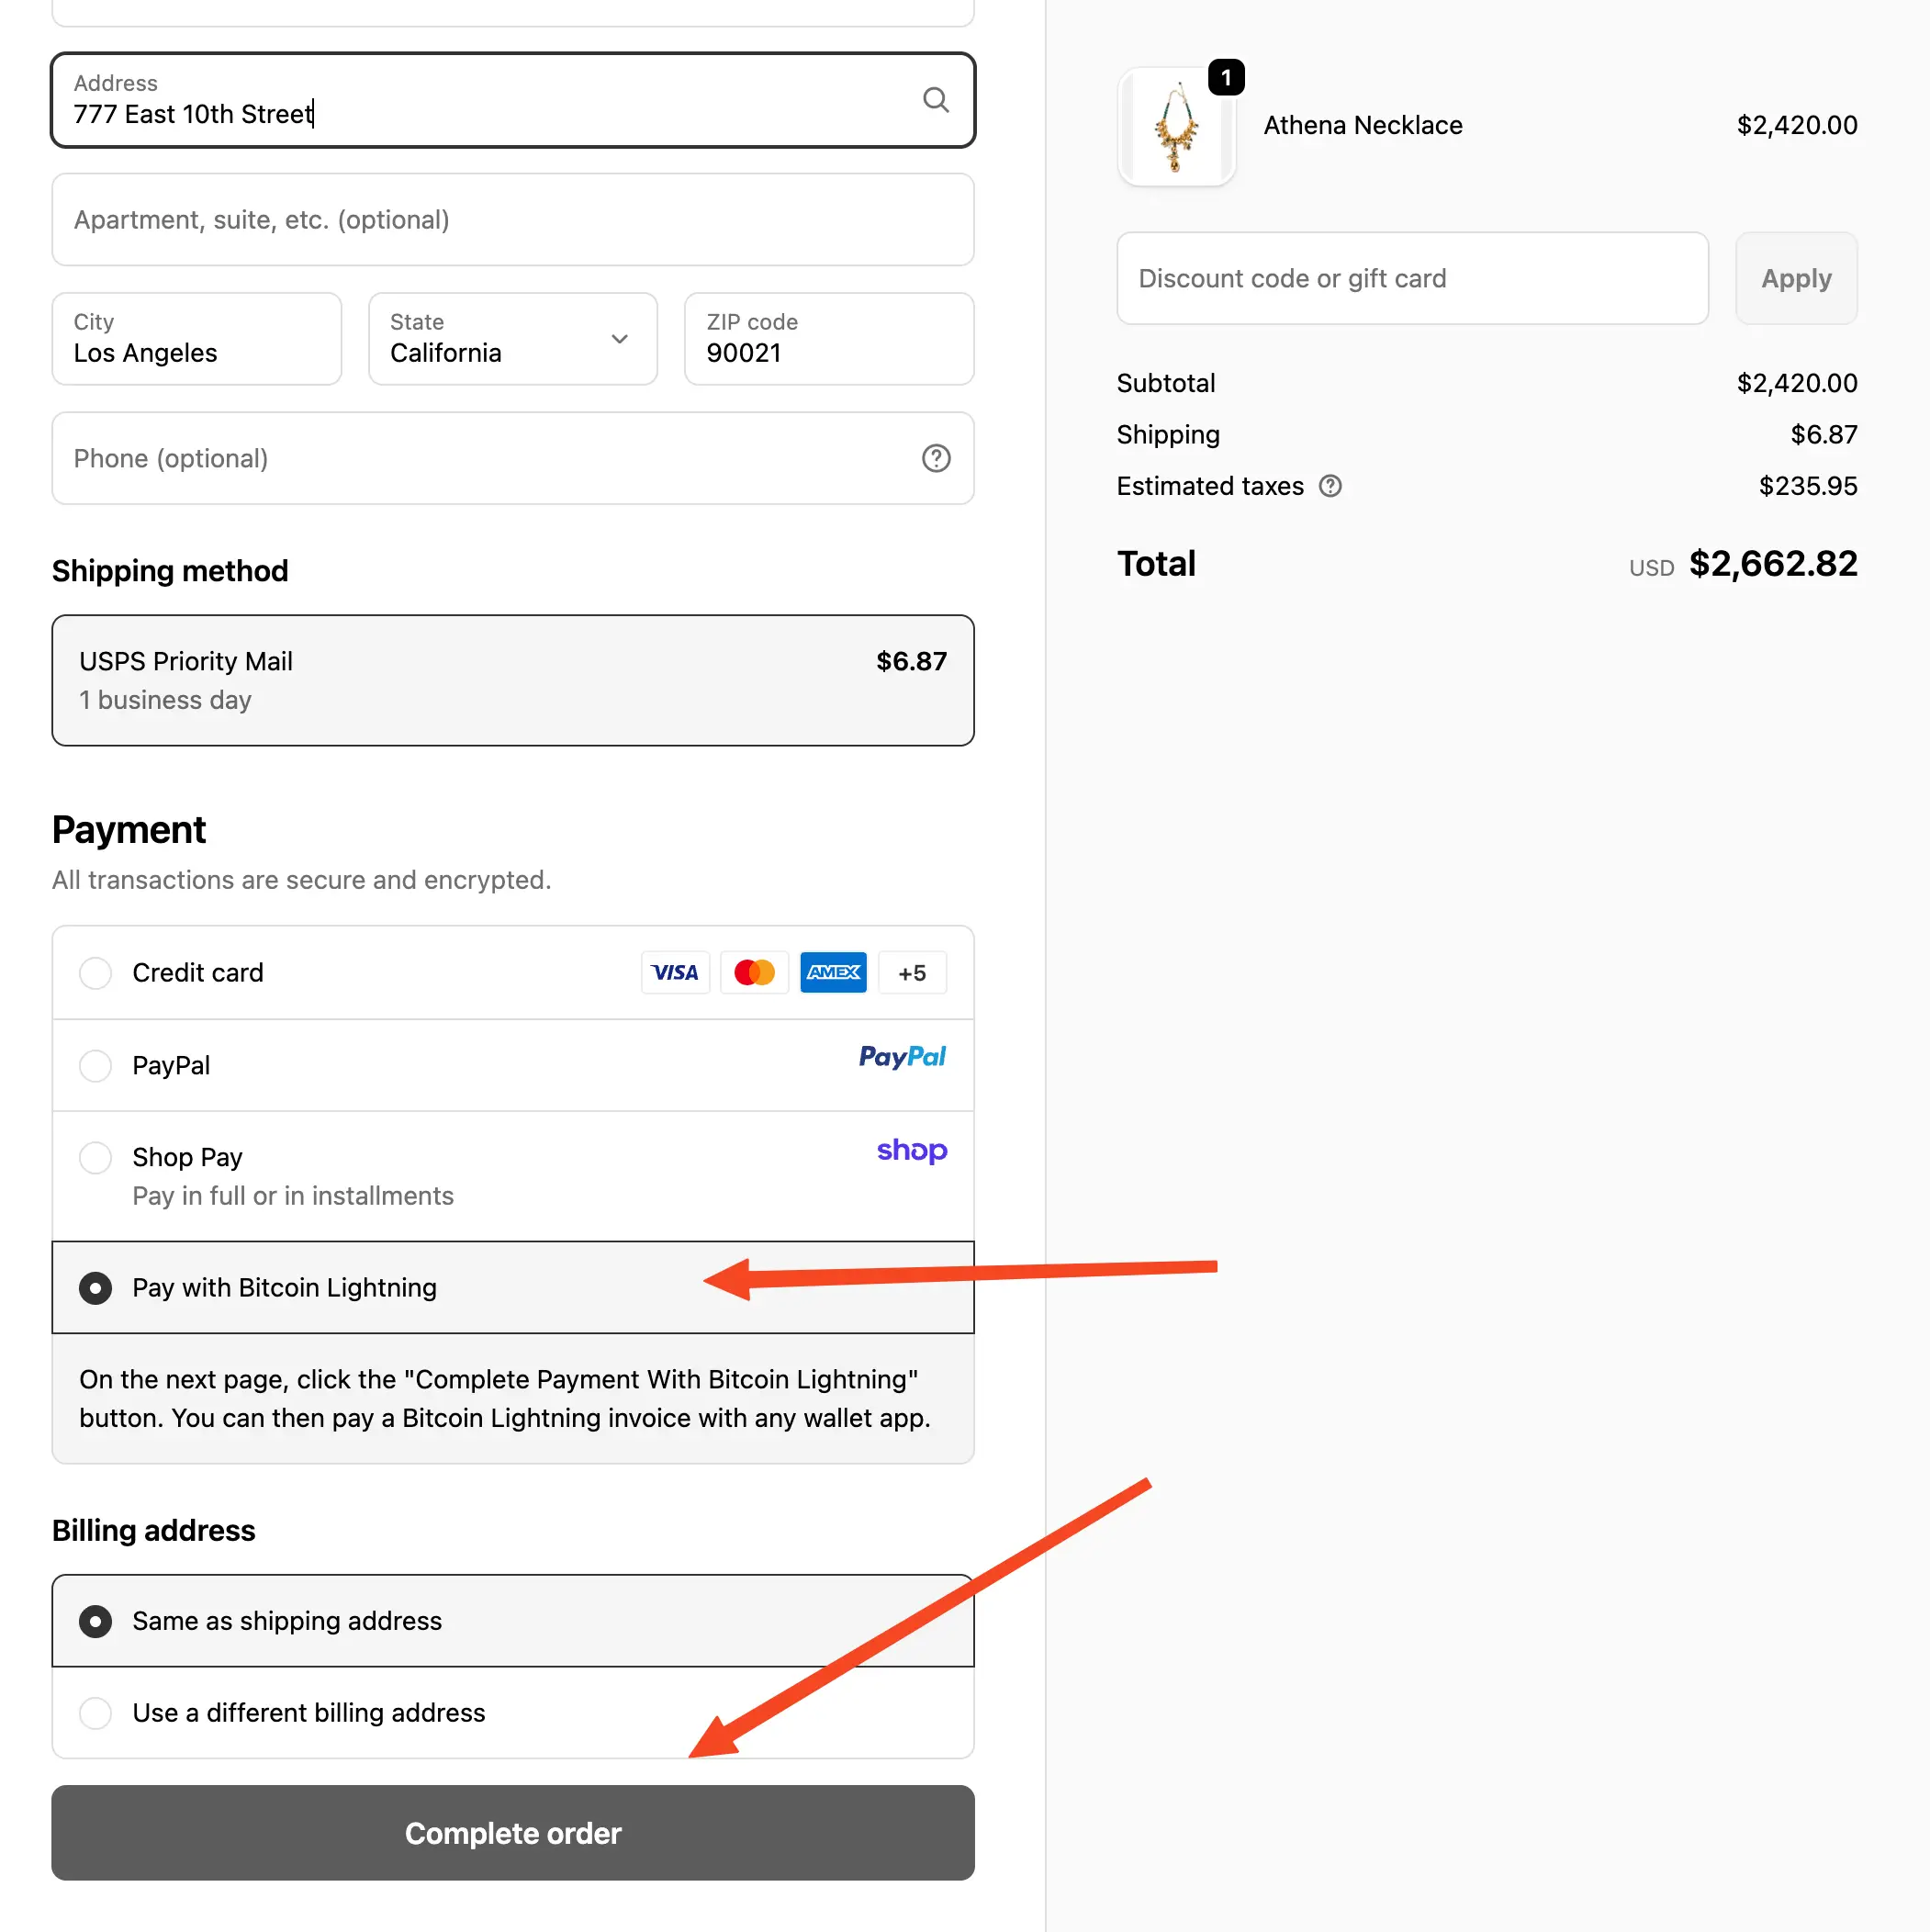
Task: Click the Mastercard icon
Action: (x=754, y=972)
